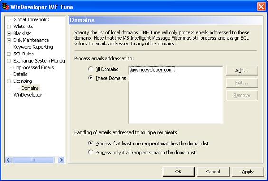Open Keyword Reporting settings

click(x=33, y=47)
